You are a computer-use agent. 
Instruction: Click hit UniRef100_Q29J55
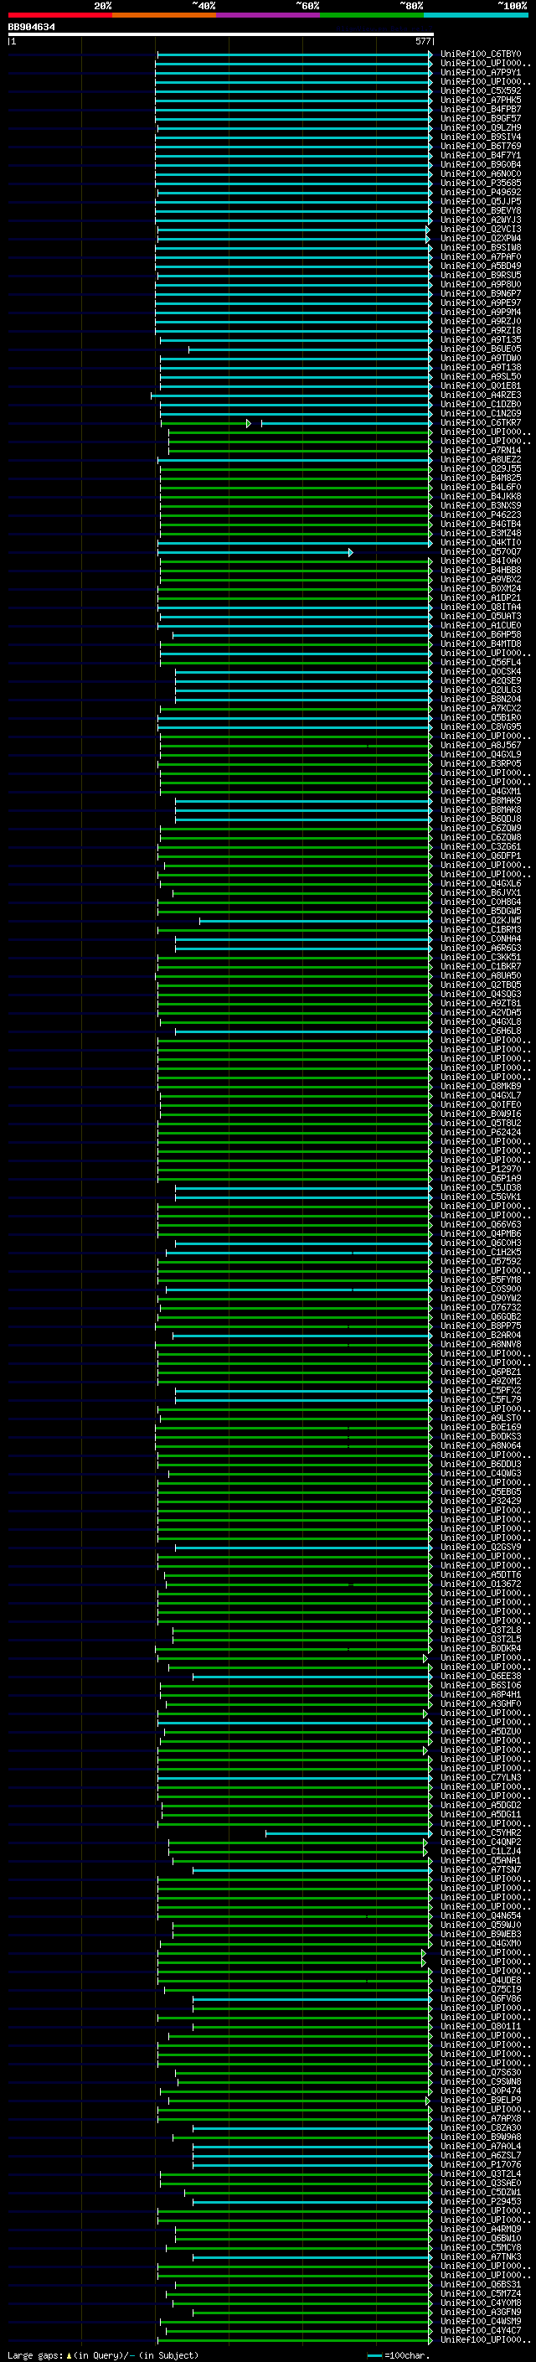480,468
